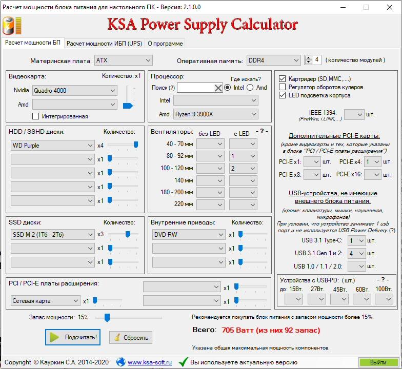Viewport: 402px width, 369px height.
Task: Click the USB-PD question mark help
Action: [383, 280]
